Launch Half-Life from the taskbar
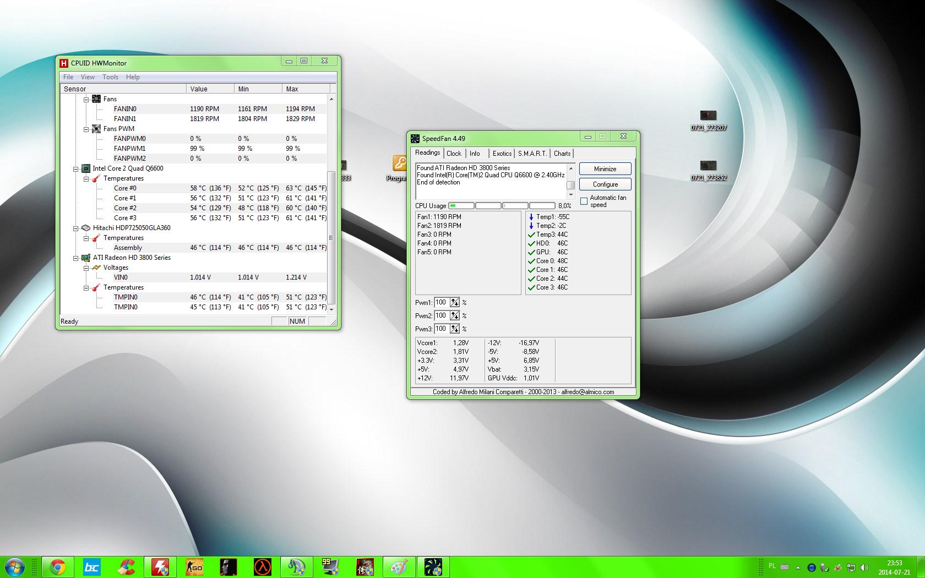This screenshot has height=578, width=925. [x=263, y=567]
